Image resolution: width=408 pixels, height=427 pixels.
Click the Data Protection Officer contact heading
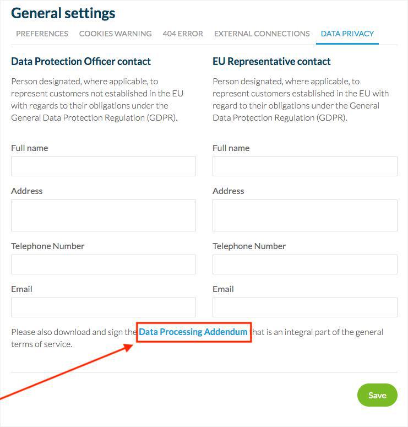tap(81, 62)
